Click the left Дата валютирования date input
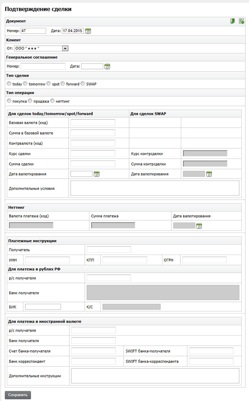Screen dimensions: 249x401 (82, 174)
